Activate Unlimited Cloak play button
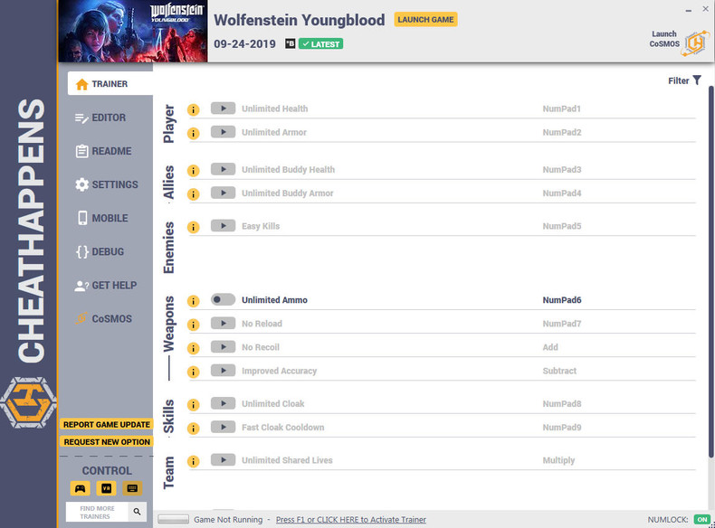 click(223, 403)
